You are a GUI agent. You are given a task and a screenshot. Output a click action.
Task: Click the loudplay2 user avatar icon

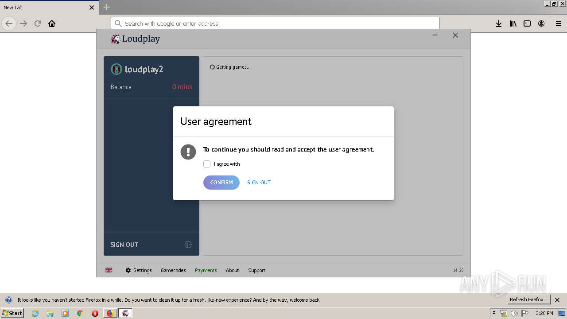tap(117, 69)
